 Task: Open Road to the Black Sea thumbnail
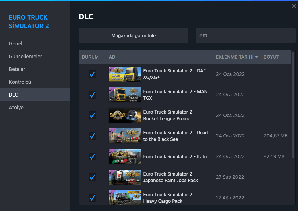pos(125,136)
